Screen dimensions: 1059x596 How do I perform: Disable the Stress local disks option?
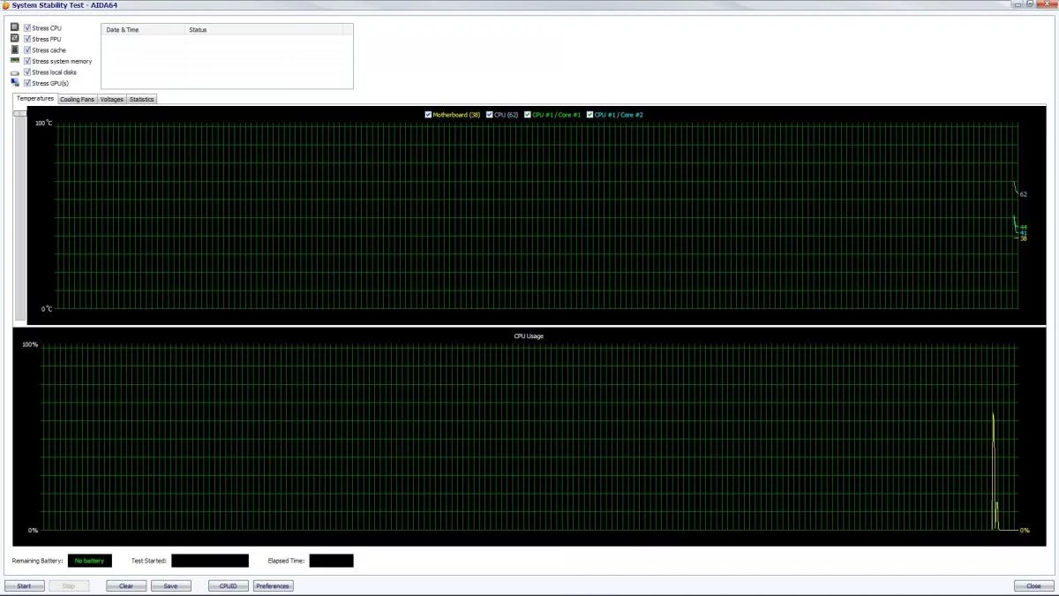[27, 72]
